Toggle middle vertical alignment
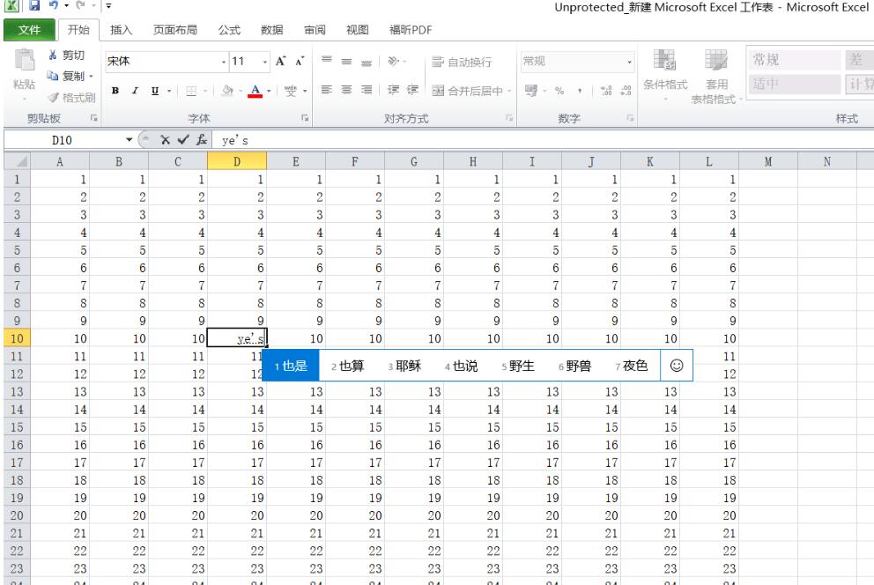 pyautogui.click(x=347, y=62)
